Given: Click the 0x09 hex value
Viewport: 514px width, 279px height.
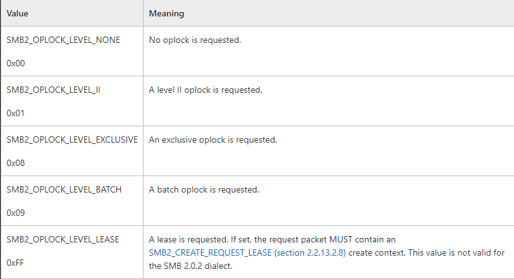Looking at the screenshot, I should (16, 213).
